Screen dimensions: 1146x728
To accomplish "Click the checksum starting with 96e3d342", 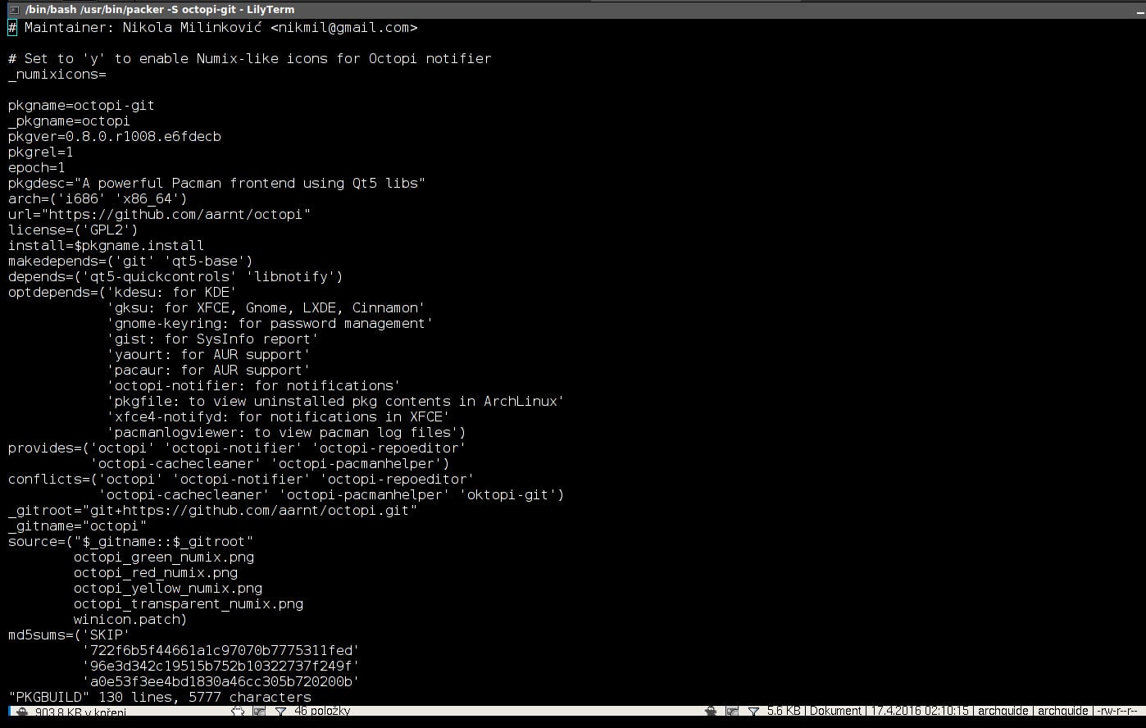I will click(221, 666).
